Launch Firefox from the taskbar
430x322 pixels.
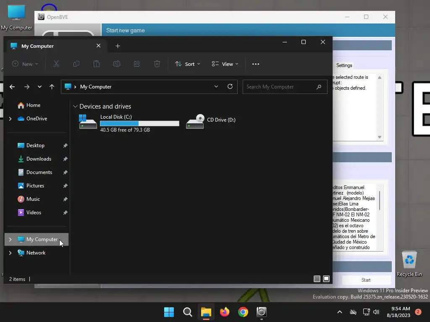pyautogui.click(x=225, y=312)
